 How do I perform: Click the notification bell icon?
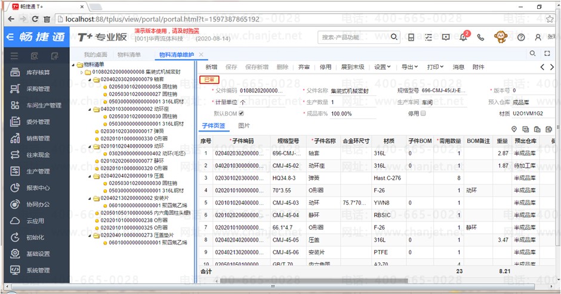[x=463, y=37]
